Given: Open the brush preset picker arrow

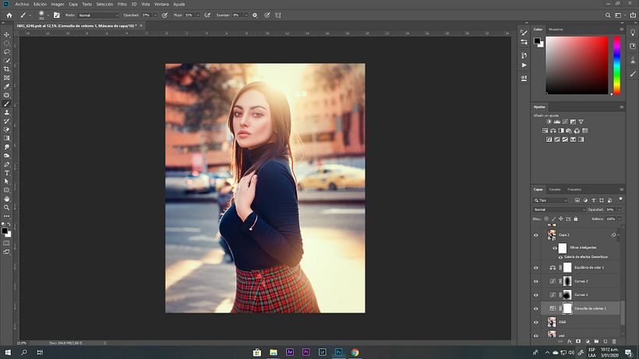Looking at the screenshot, I should [48, 16].
